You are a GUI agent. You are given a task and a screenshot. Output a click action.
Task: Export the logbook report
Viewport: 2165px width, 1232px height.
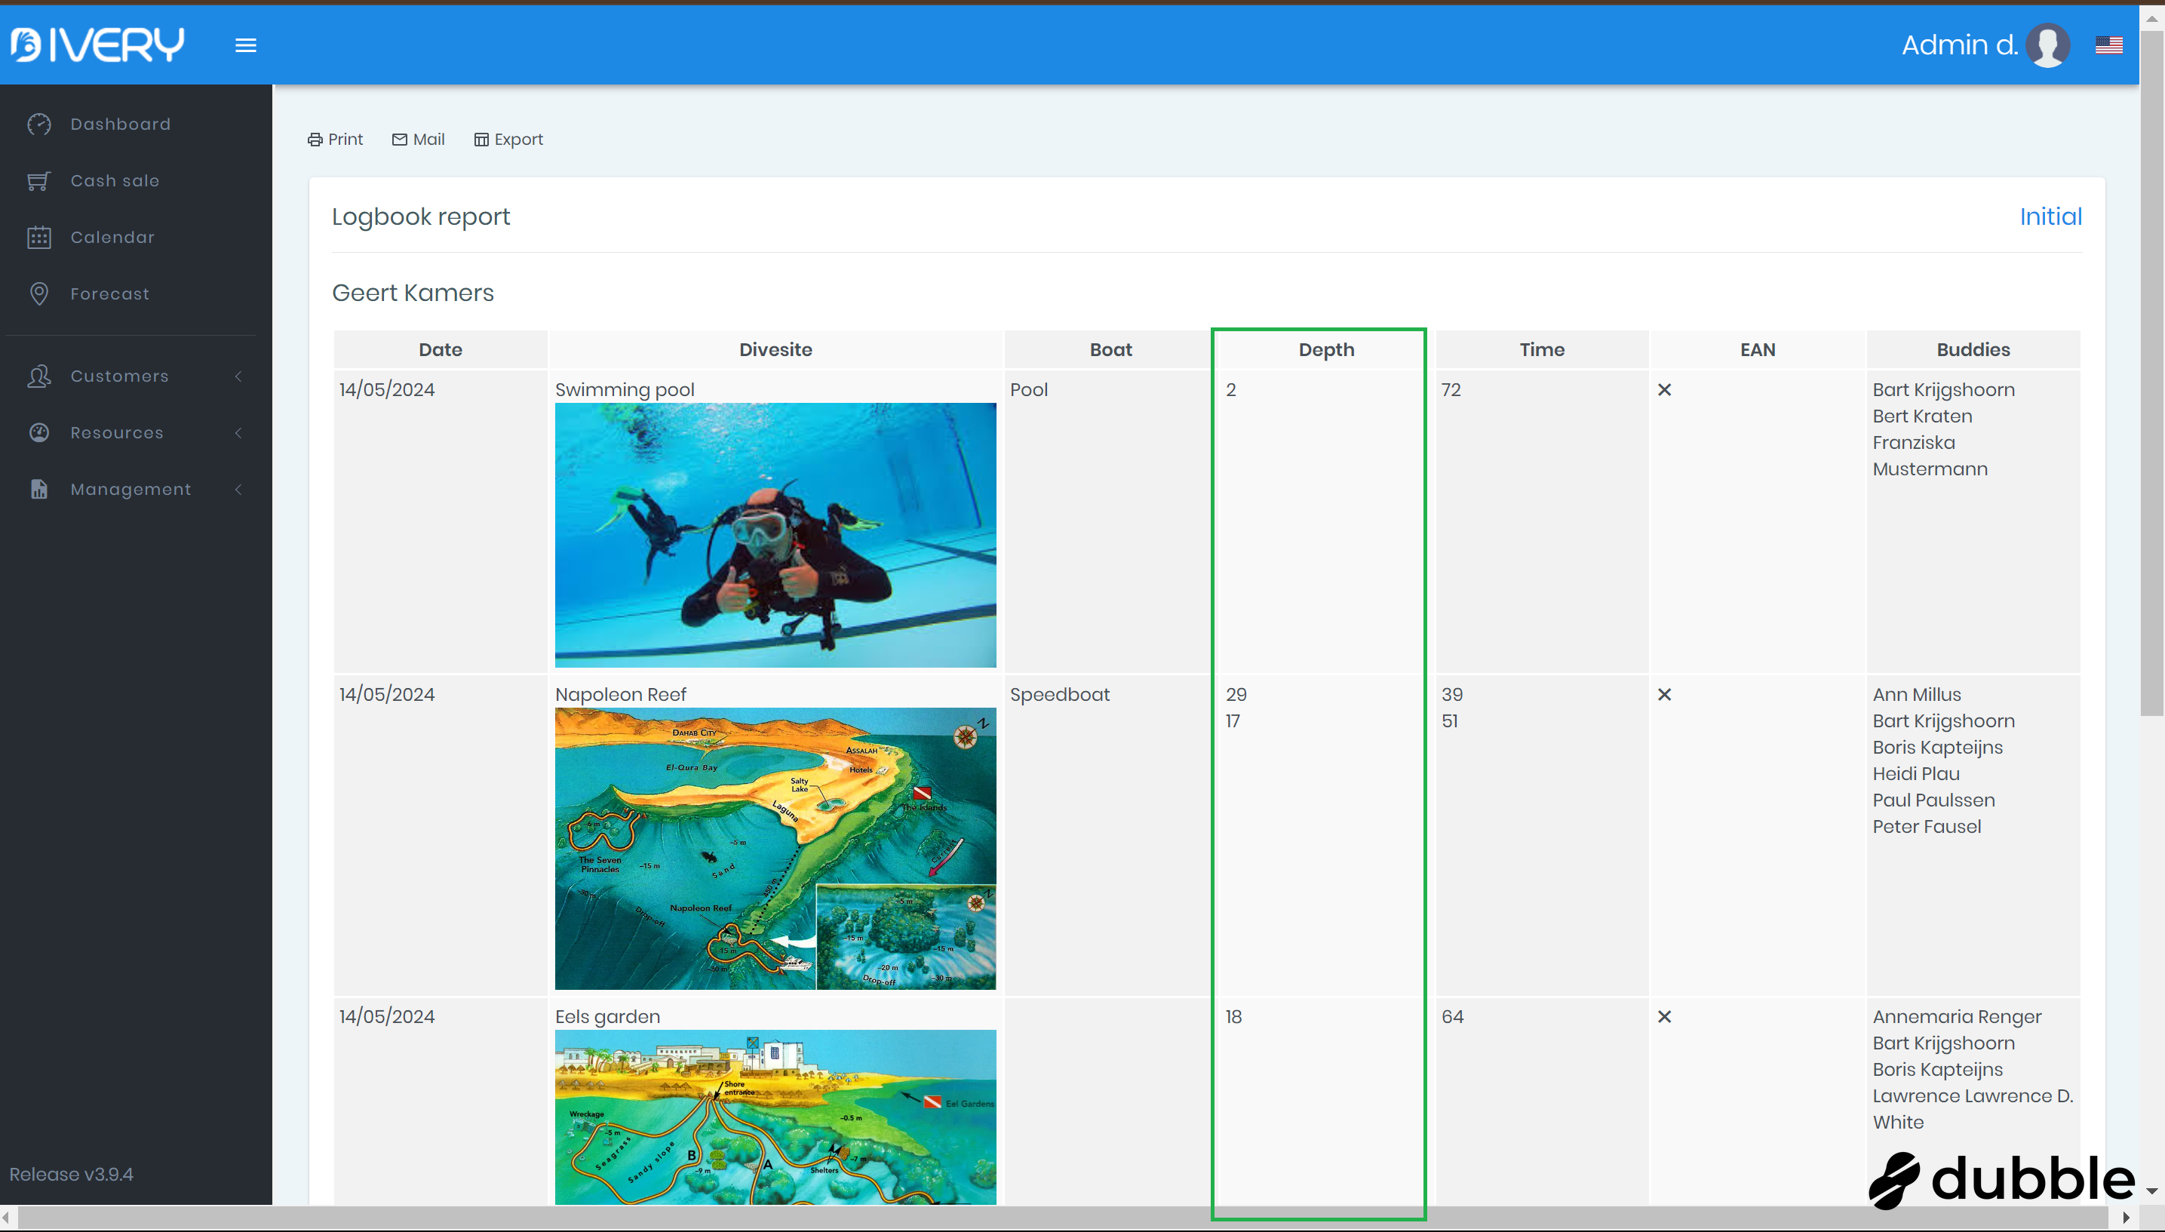(508, 140)
